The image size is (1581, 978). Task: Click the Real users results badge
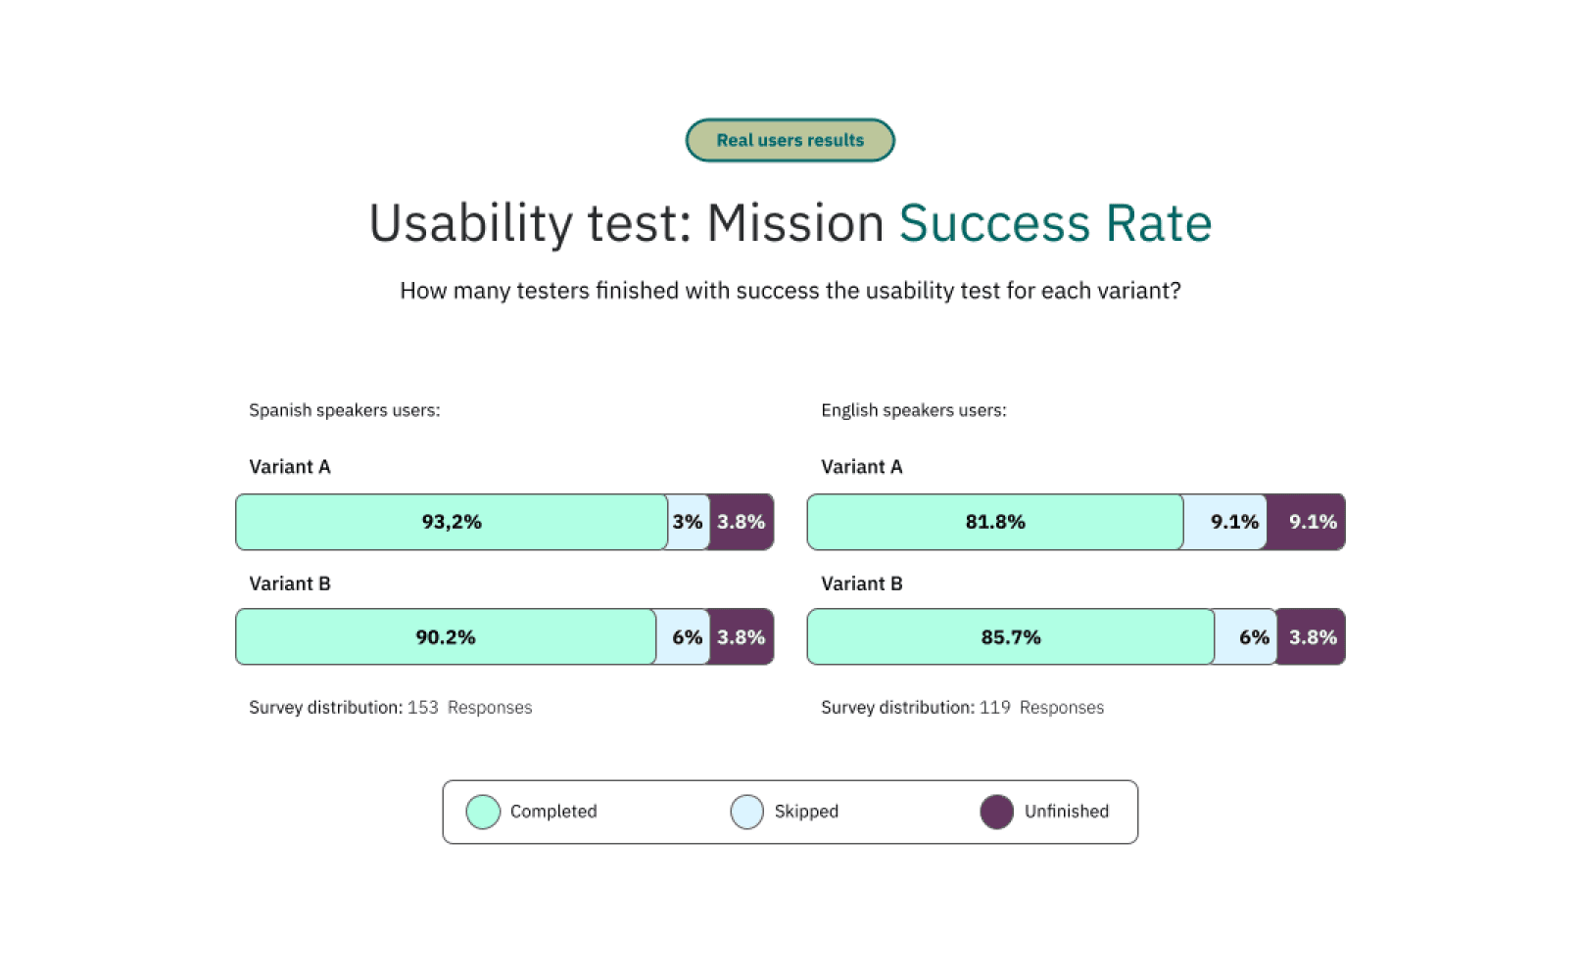(790, 140)
